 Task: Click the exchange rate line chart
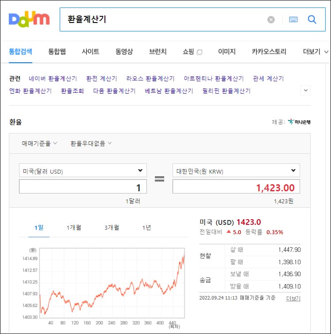point(112,283)
